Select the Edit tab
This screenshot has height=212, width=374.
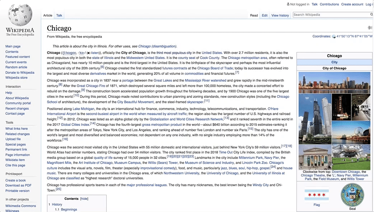(265, 15)
